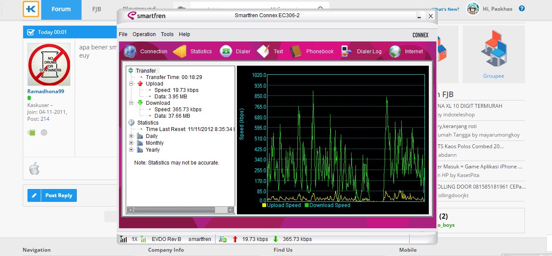This screenshot has height=256, width=552.
Task: Click the Apple icon under Ramadhona99's post
Action: point(34,169)
